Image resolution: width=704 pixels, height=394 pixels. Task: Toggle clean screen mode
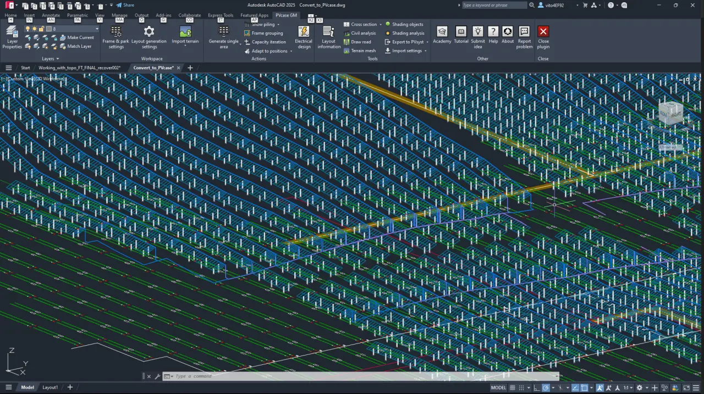click(687, 387)
